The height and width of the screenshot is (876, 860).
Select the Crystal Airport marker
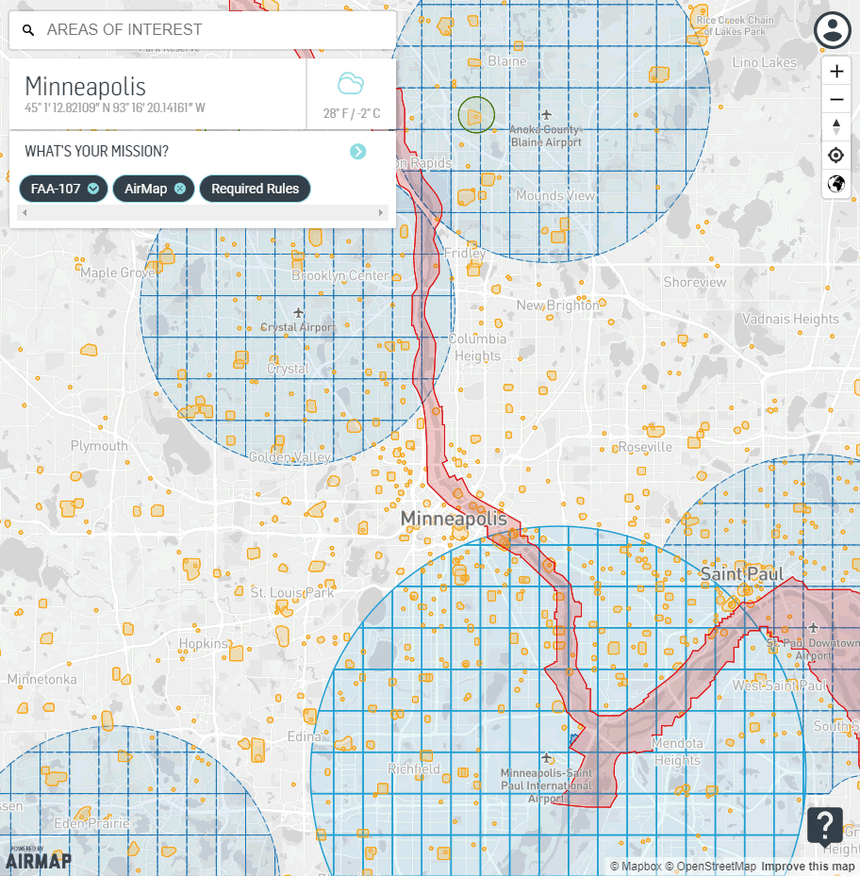[x=299, y=312]
